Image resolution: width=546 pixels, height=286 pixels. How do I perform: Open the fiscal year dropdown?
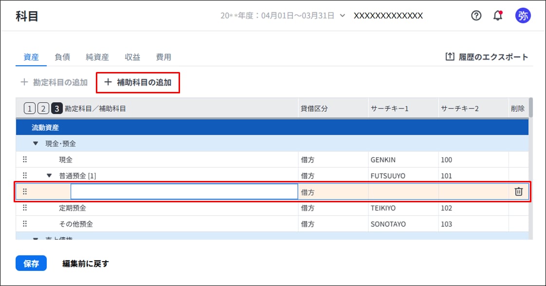click(343, 16)
